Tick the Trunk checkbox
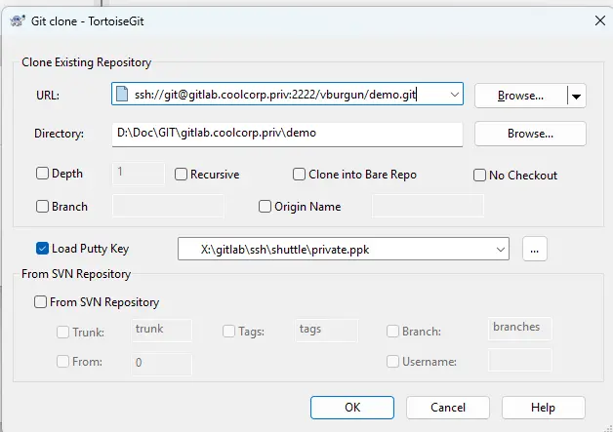The image size is (613, 432). point(62,332)
